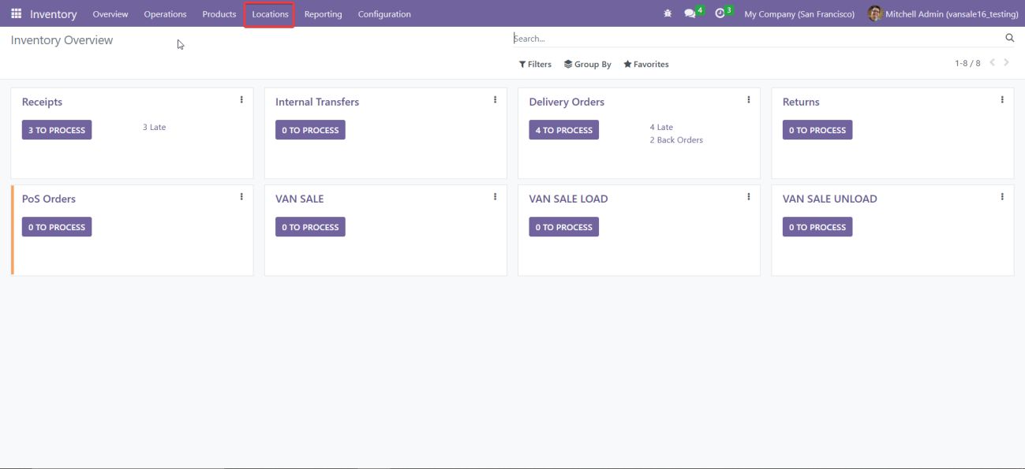Open Delivery Orders card kebab menu
The image size is (1025, 469).
(x=748, y=100)
